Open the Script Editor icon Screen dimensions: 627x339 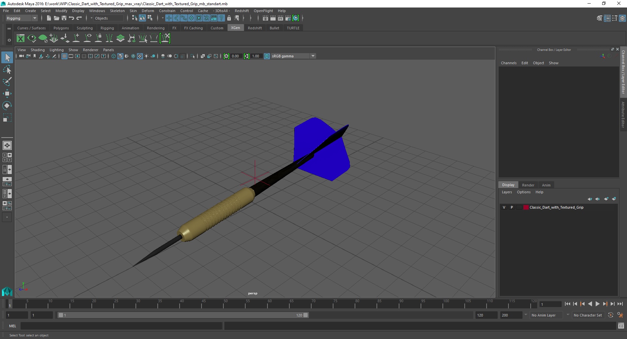(x=621, y=326)
